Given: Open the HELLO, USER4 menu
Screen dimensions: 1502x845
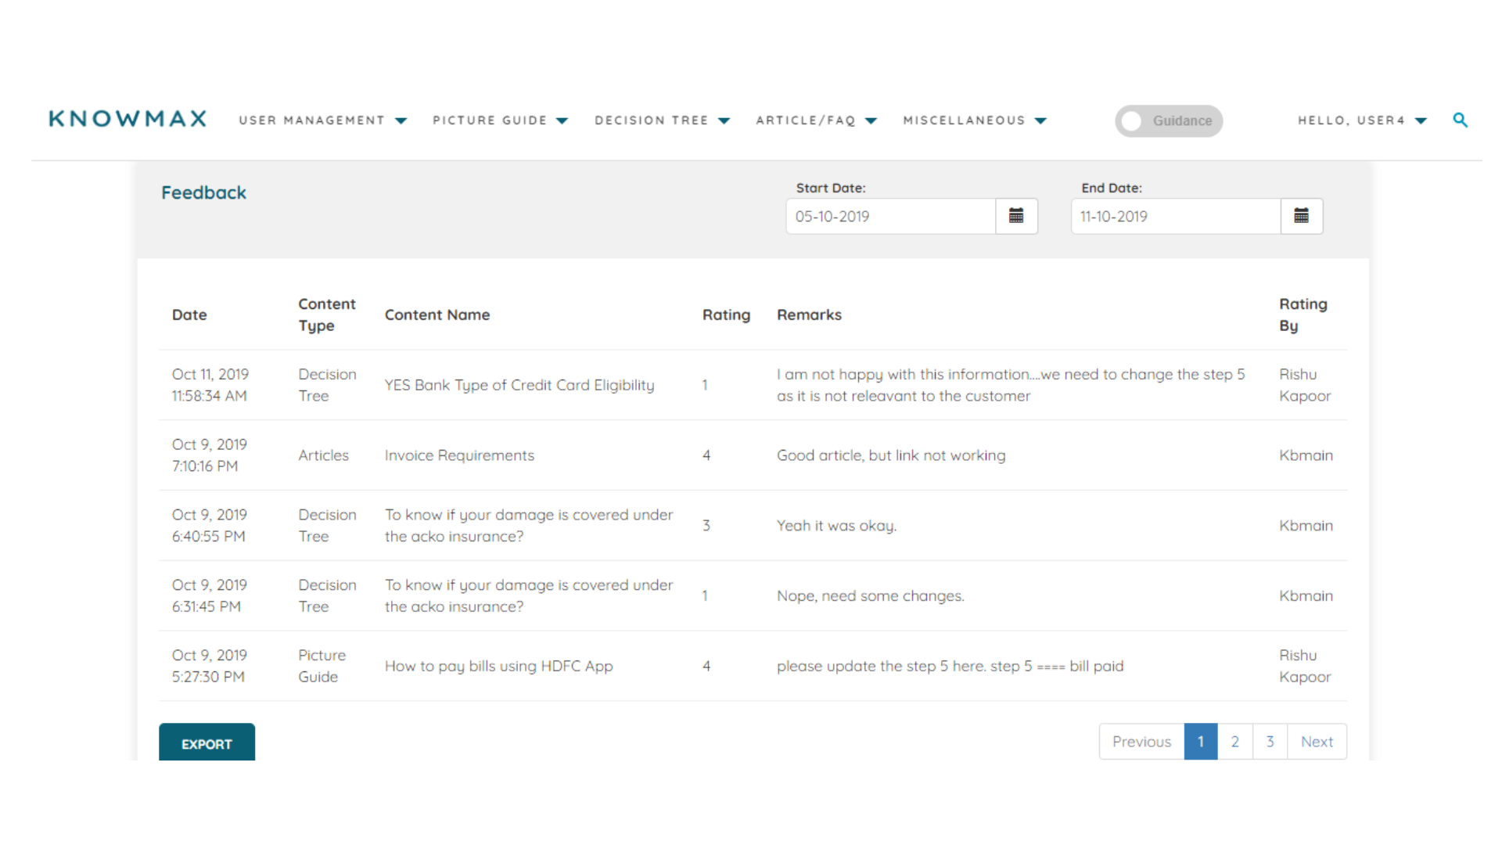Looking at the screenshot, I should [x=1352, y=120].
